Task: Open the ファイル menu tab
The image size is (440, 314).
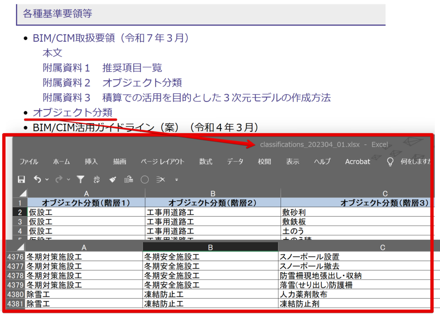Action: 29,162
